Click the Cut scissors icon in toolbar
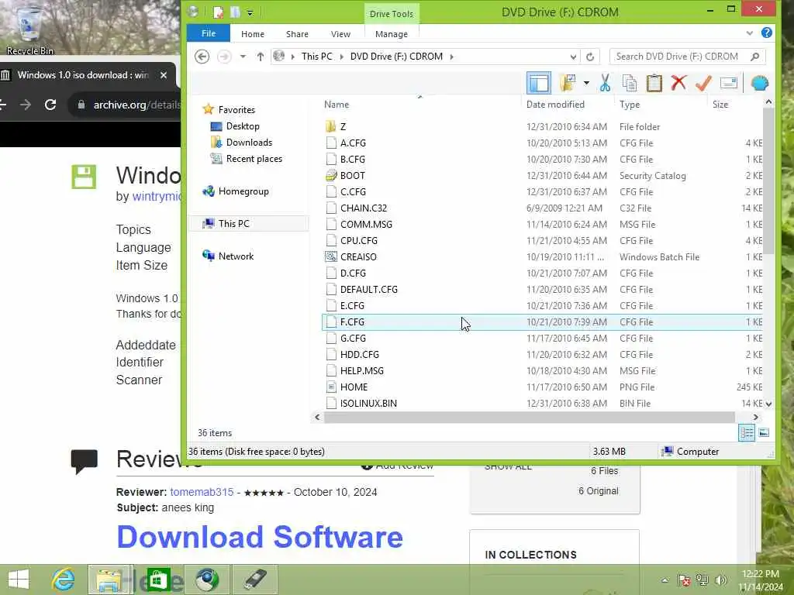Image resolution: width=794 pixels, height=595 pixels. (605, 83)
